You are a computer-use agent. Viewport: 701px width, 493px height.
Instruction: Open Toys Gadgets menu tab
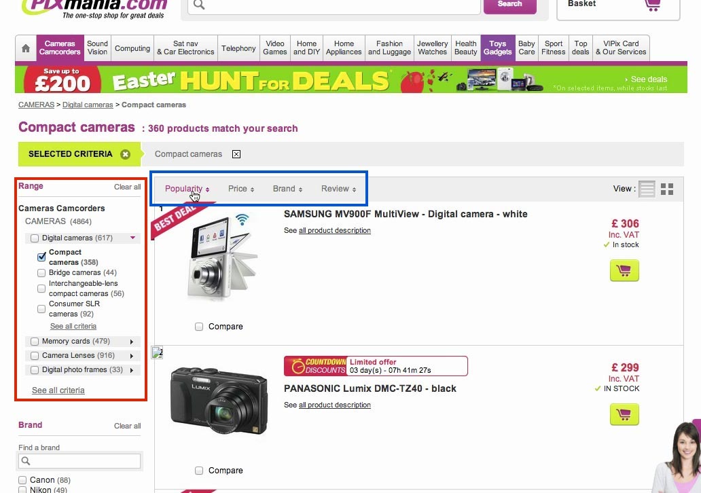tap(498, 48)
